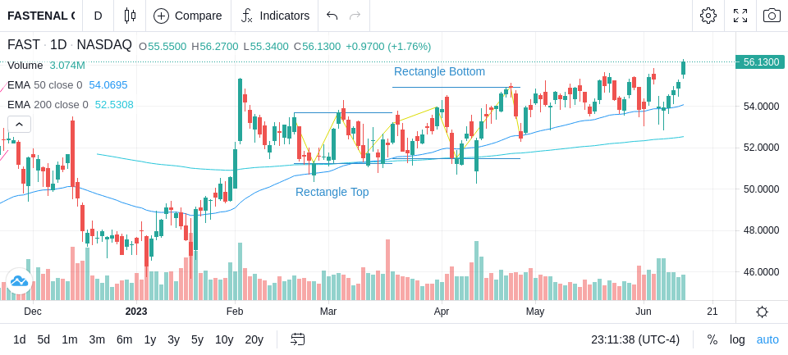Click the Feb label on time axis
788x355 pixels.
click(x=235, y=312)
